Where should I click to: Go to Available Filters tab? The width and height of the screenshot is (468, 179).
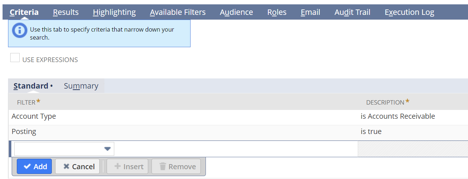tap(178, 12)
